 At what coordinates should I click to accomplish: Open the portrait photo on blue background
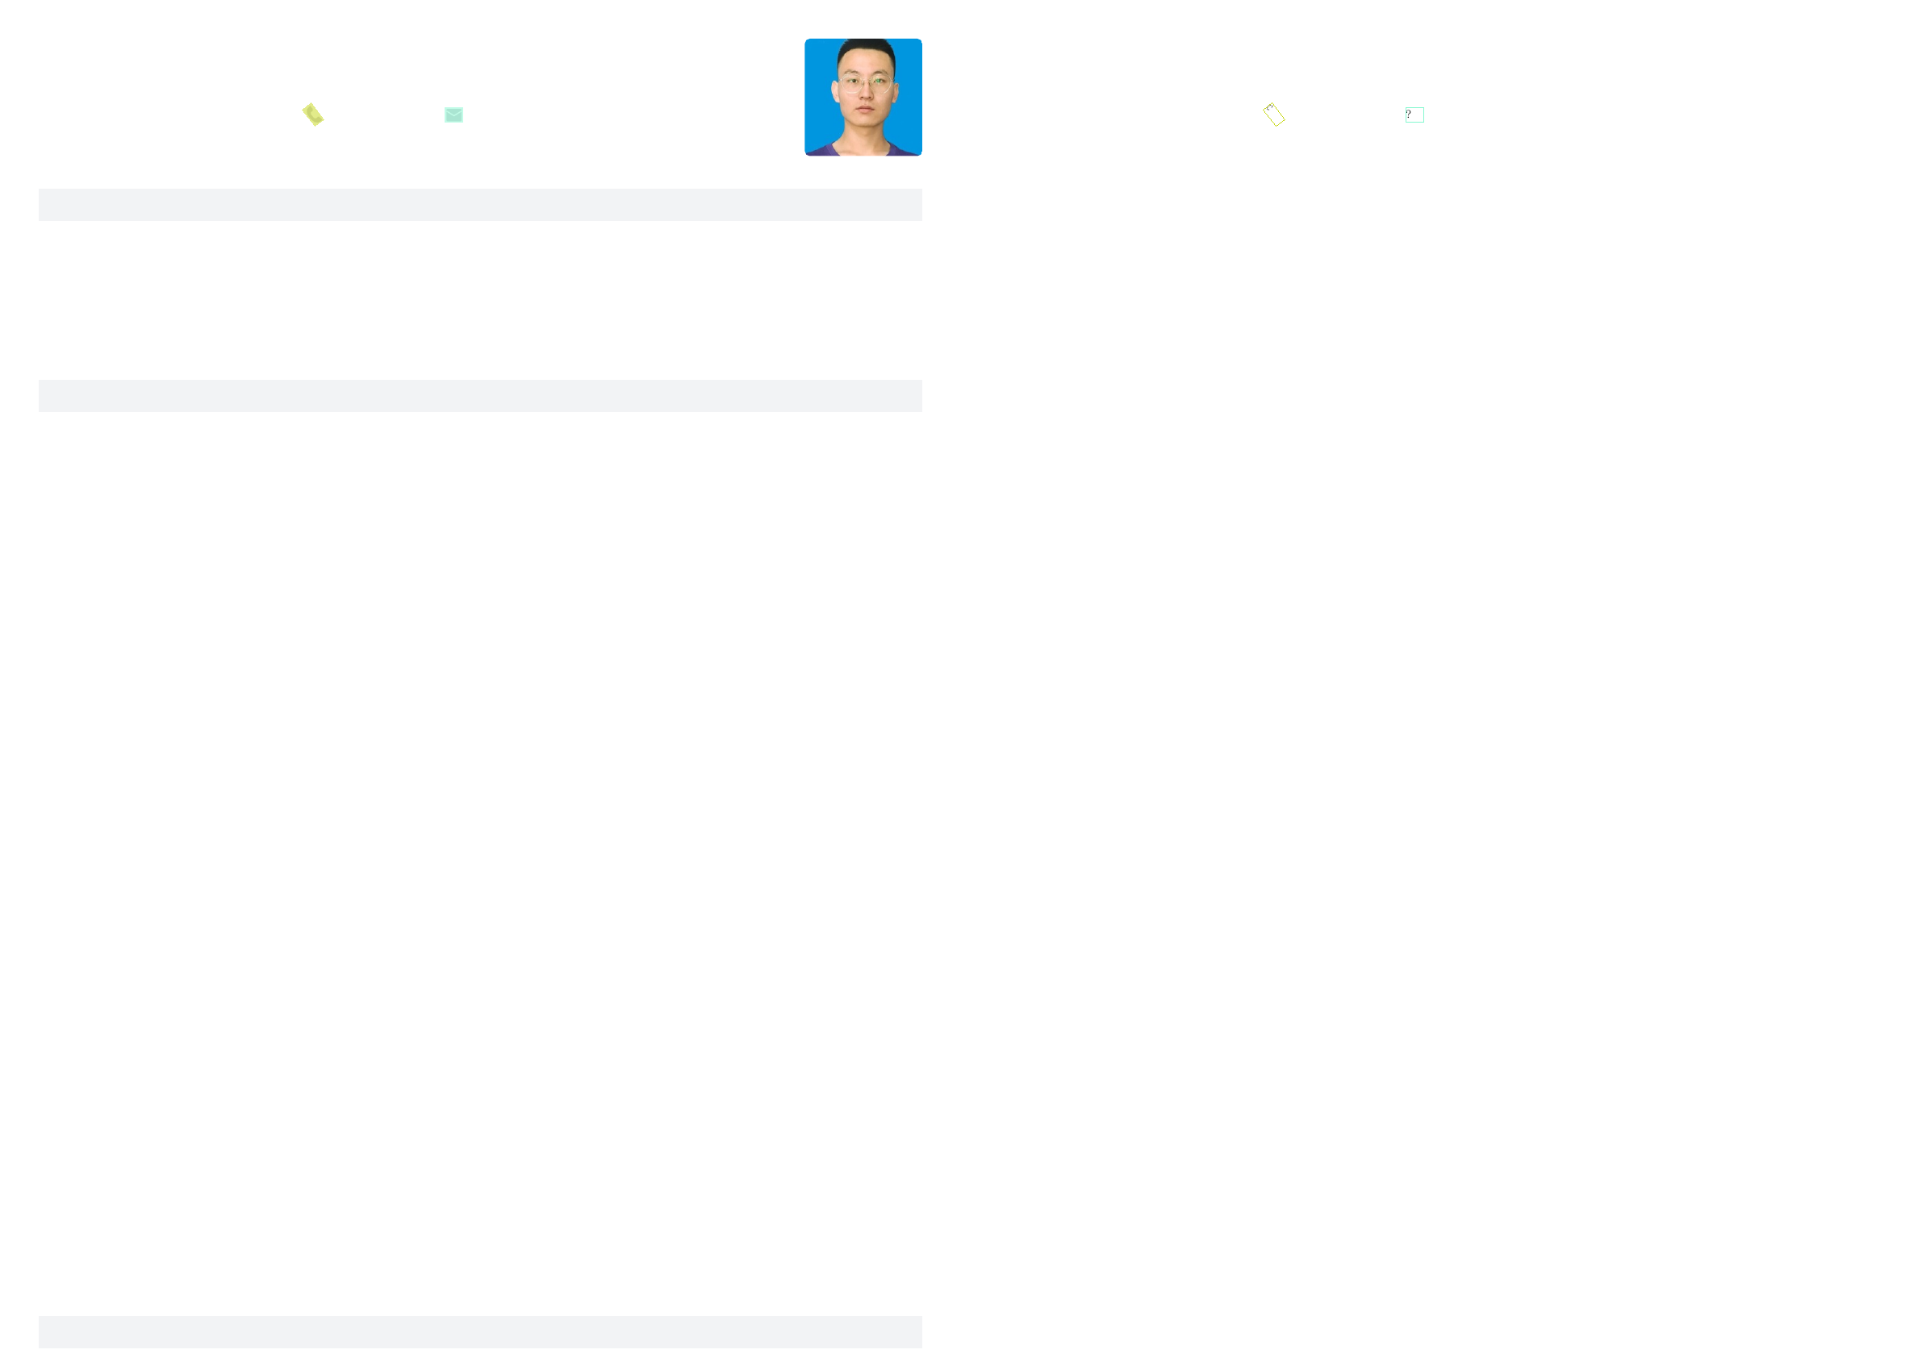pyautogui.click(x=863, y=97)
